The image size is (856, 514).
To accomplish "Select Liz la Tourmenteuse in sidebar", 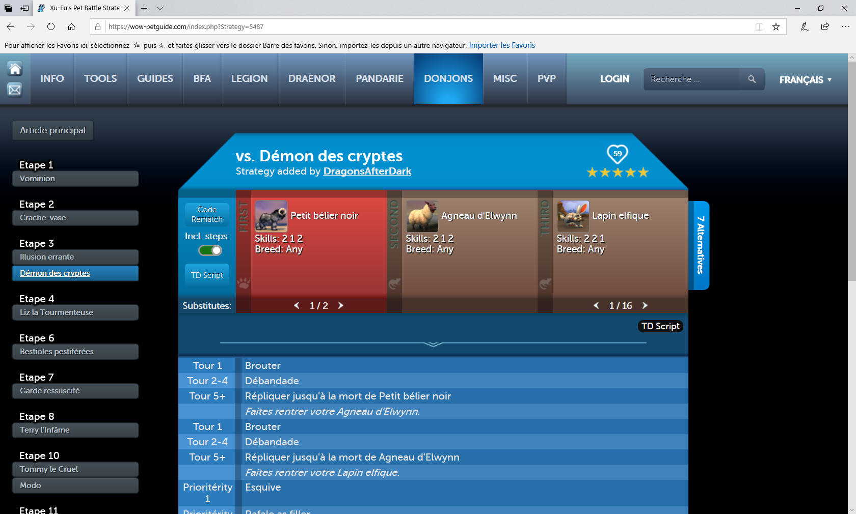I will (x=75, y=312).
